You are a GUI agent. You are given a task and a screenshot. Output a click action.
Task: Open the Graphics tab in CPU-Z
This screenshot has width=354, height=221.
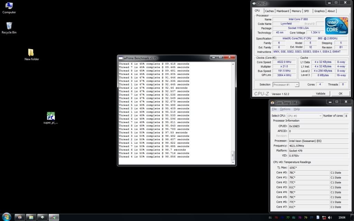[319, 11]
